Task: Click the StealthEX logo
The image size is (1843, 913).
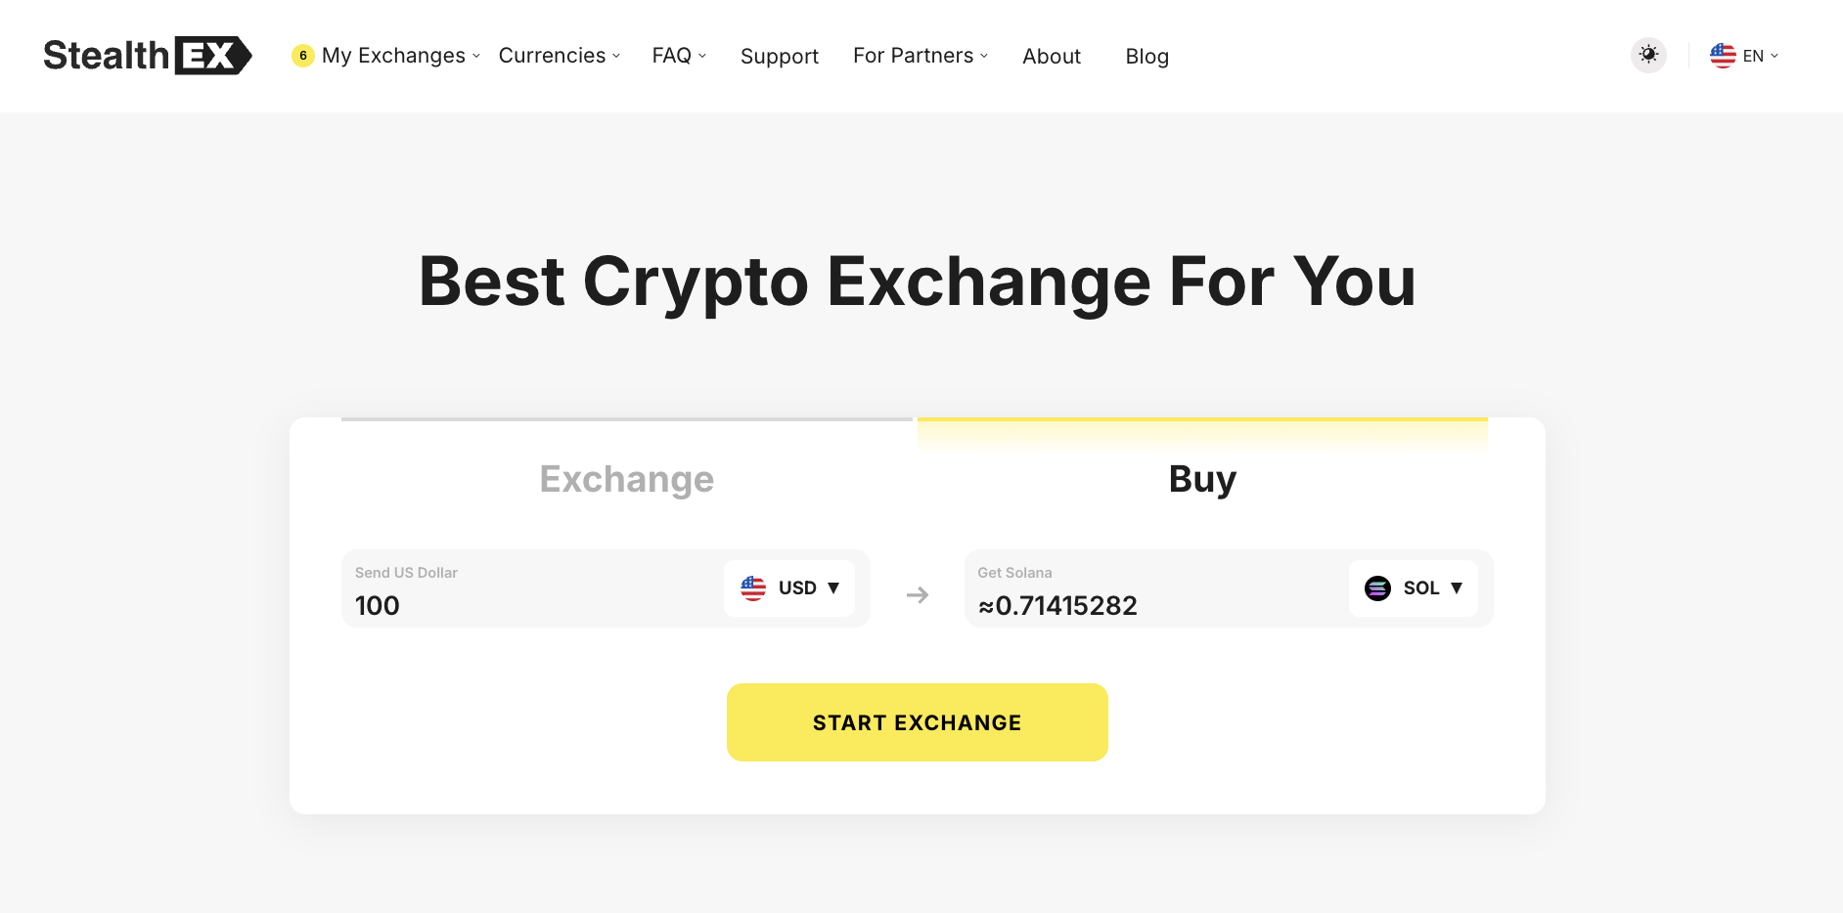Action: [147, 56]
